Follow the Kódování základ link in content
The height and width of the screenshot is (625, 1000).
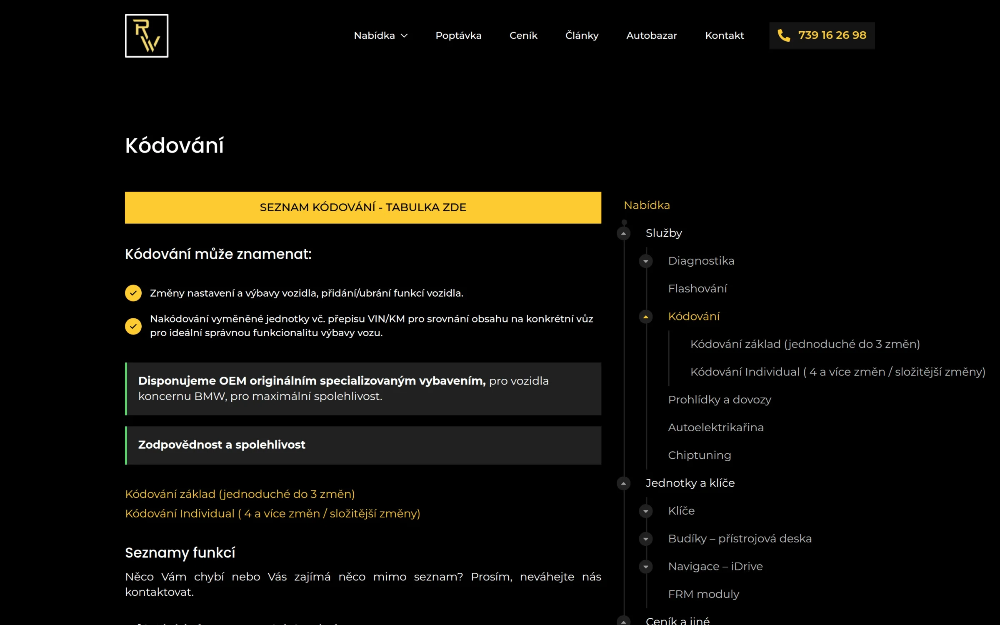click(240, 494)
